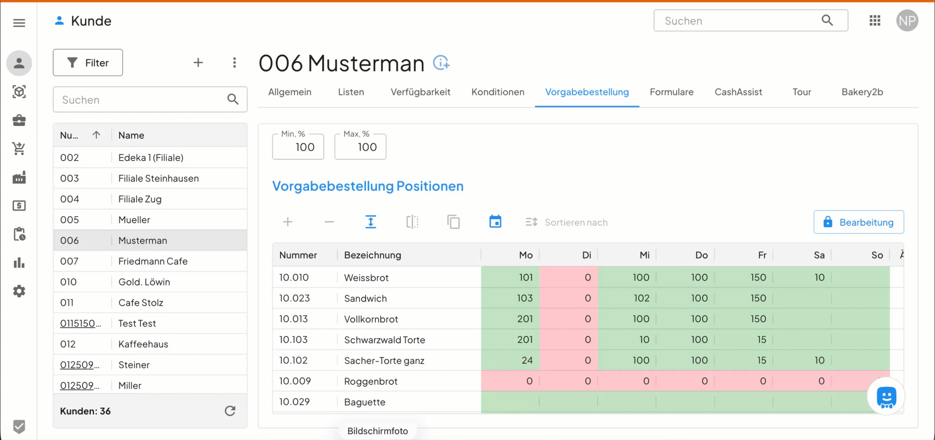Click Weissbrot Monday cell with 101
Image resolution: width=935 pixels, height=440 pixels.
point(510,277)
